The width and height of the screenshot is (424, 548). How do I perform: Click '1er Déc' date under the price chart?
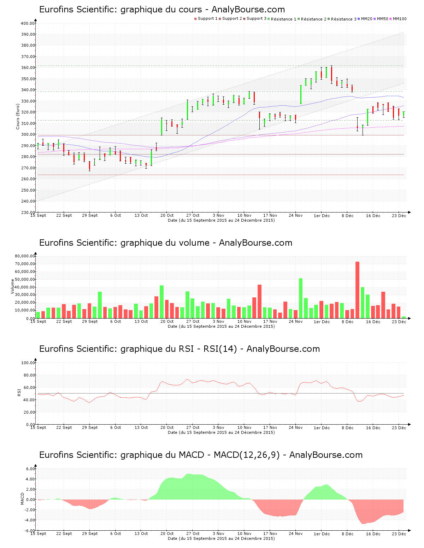(322, 215)
